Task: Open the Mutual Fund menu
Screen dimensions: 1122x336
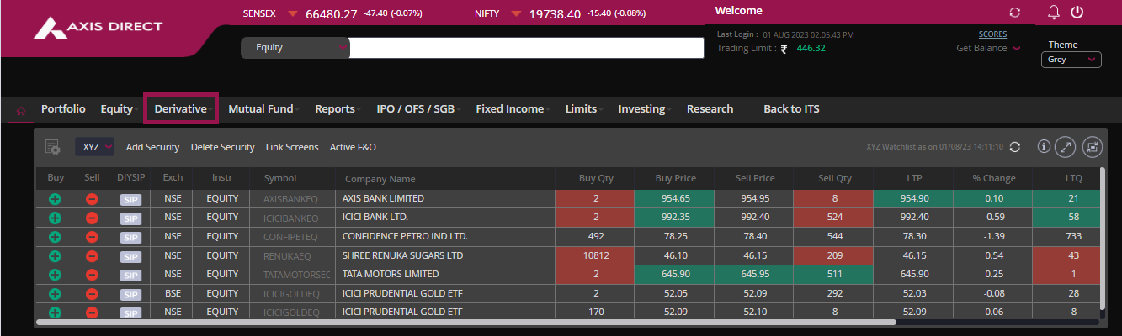Action: 261,109
